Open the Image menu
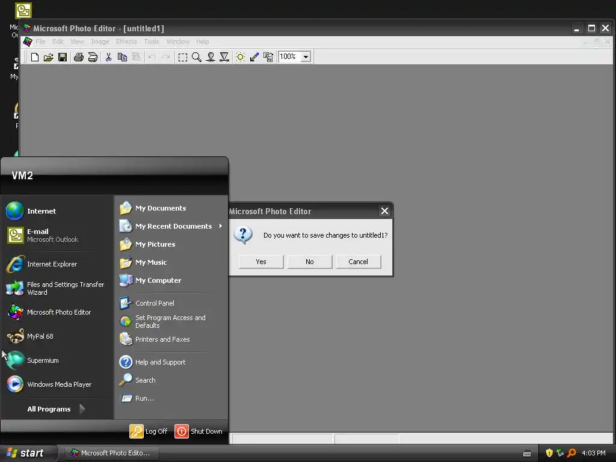This screenshot has height=462, width=616. (100, 42)
